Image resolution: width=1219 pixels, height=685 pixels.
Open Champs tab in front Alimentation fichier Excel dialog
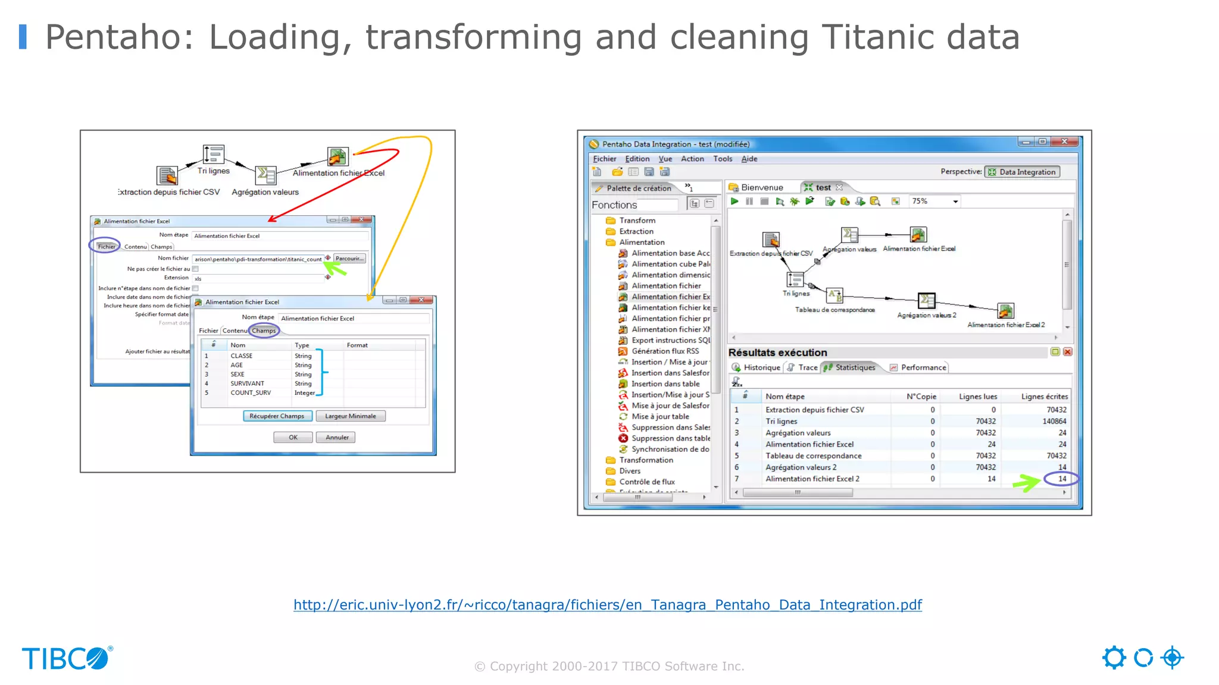[x=264, y=331]
